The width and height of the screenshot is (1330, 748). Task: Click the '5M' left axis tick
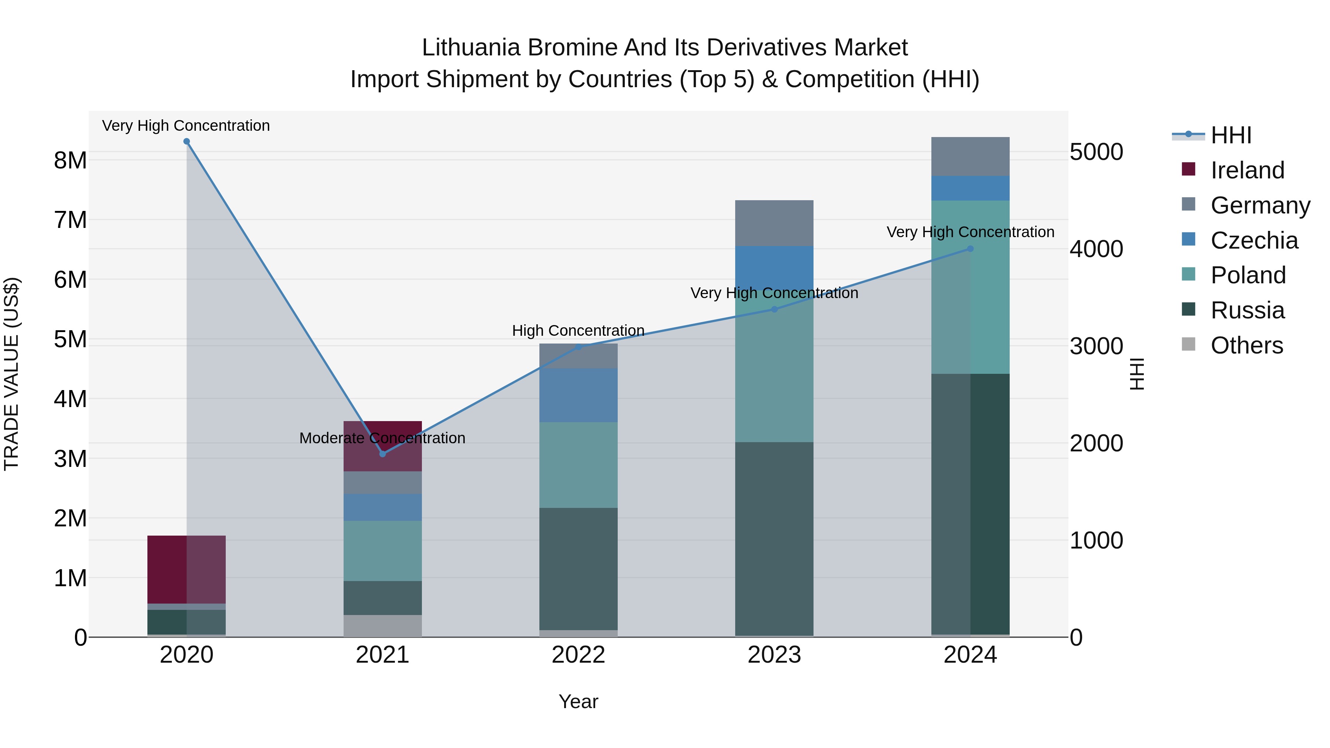click(x=70, y=339)
